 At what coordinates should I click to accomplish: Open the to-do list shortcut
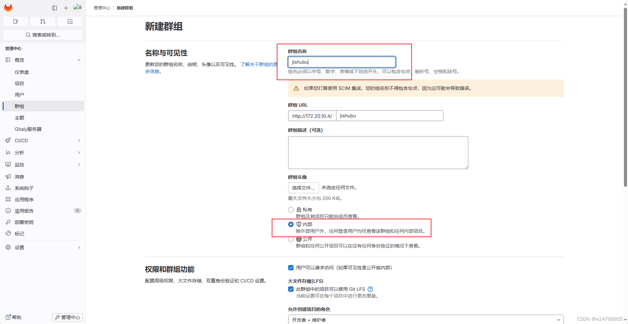click(70, 21)
